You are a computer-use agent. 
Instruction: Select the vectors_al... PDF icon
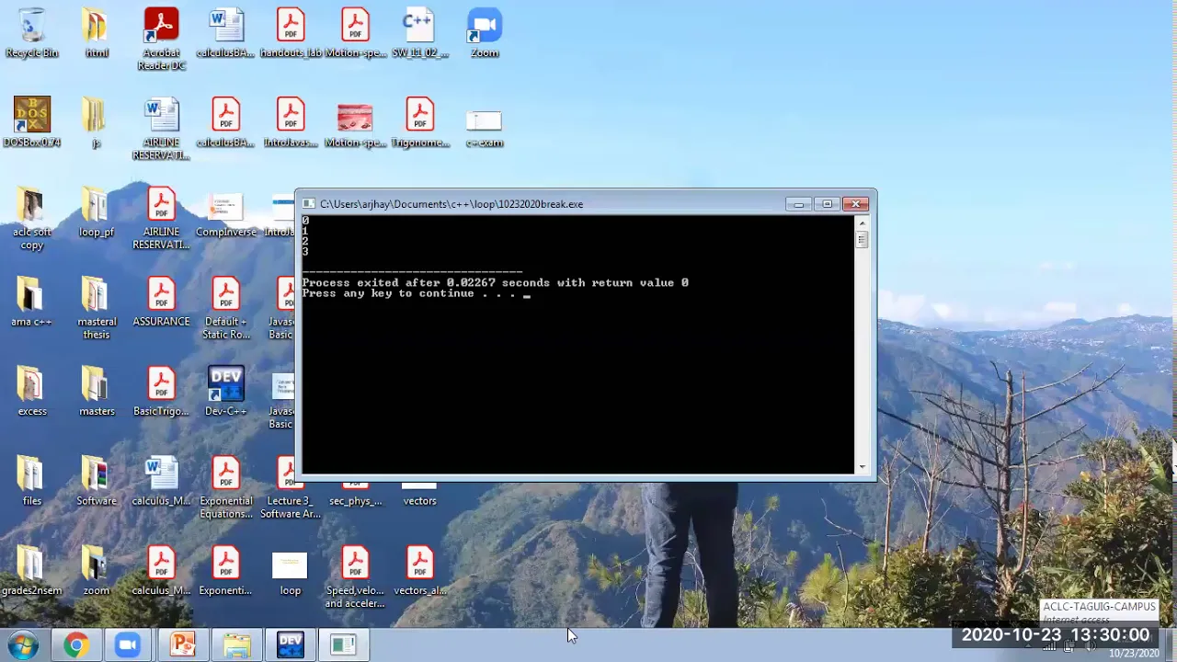pyautogui.click(x=419, y=571)
